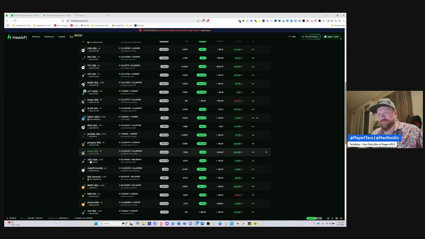
Task: Select the JUP-SOL pool name
Action: [92, 211]
